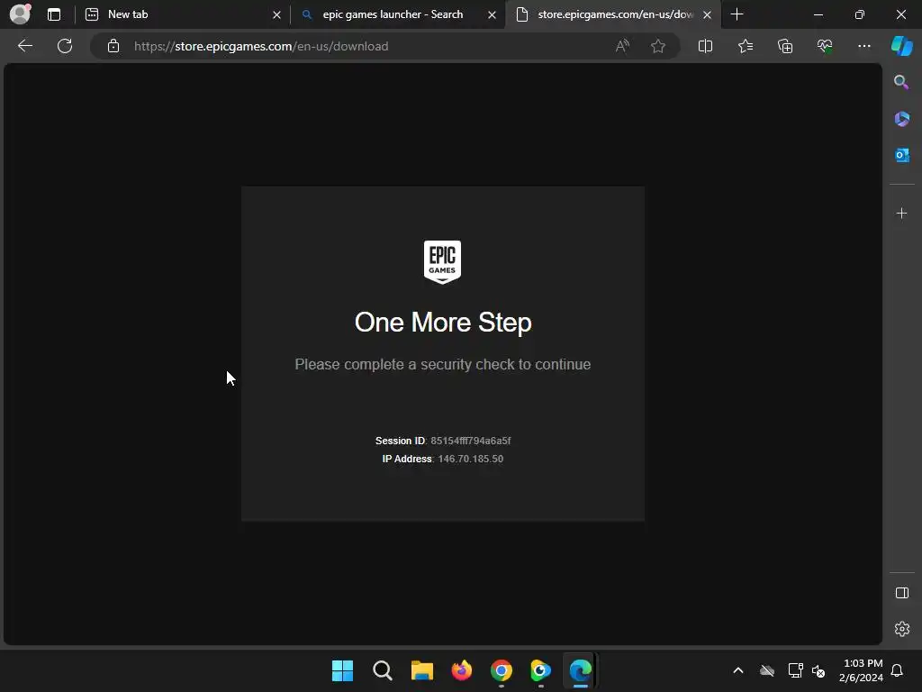Start Read aloud from address bar
This screenshot has width=922, height=692.
point(622,46)
